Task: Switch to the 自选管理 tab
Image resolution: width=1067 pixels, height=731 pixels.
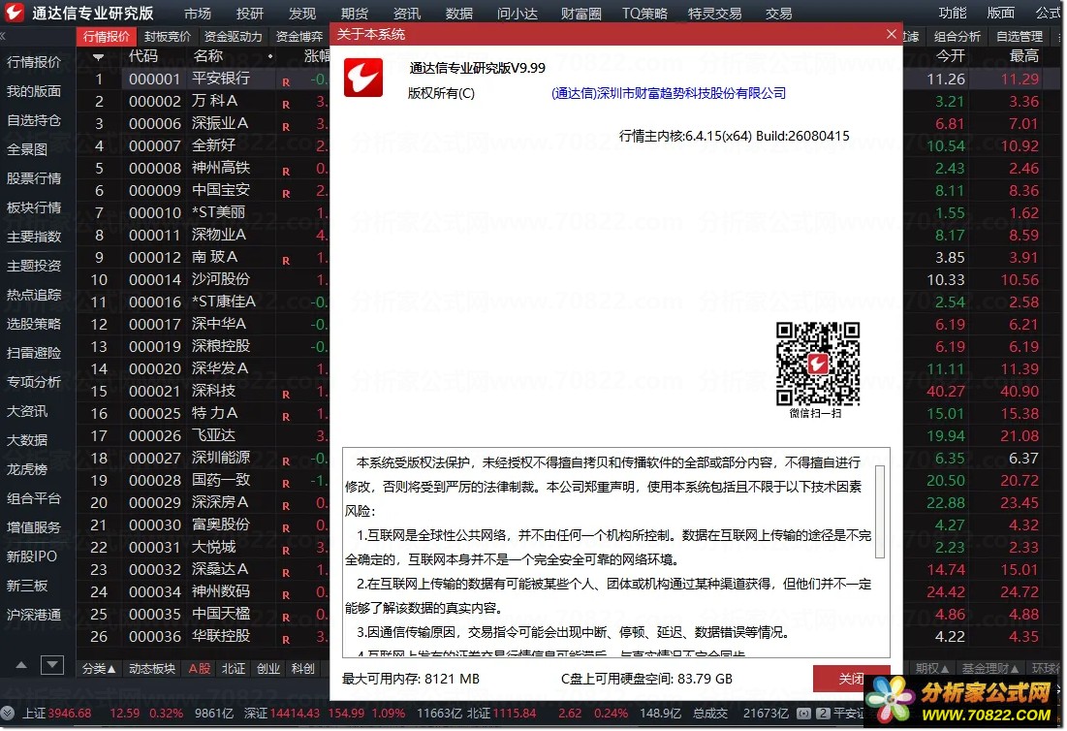Action: coord(1020,36)
